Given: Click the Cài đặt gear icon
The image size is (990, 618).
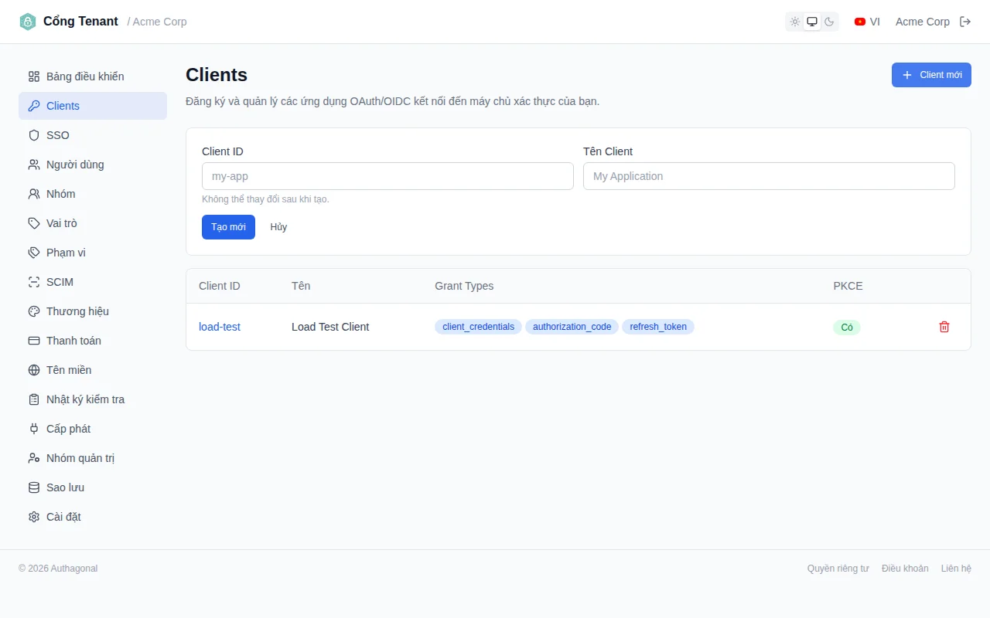Looking at the screenshot, I should click(x=34, y=517).
